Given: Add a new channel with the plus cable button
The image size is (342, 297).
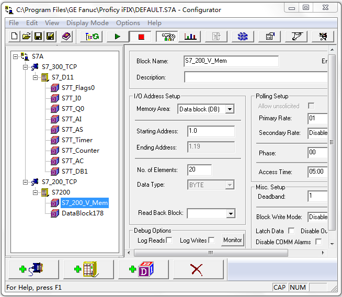Looking at the screenshot, I should click(34, 269).
